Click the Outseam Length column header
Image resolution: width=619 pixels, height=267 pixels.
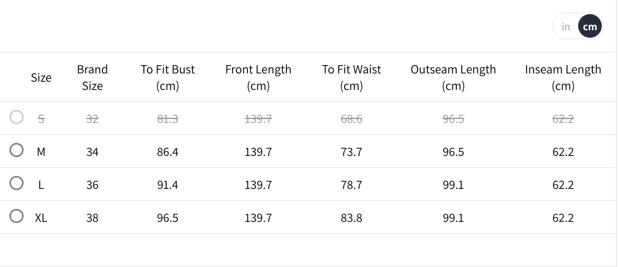[453, 78]
